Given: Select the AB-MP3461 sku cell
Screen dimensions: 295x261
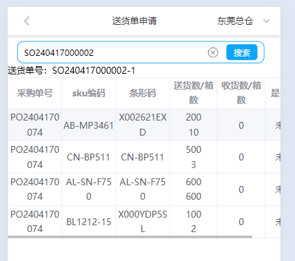Looking at the screenshot, I should click(x=89, y=125).
